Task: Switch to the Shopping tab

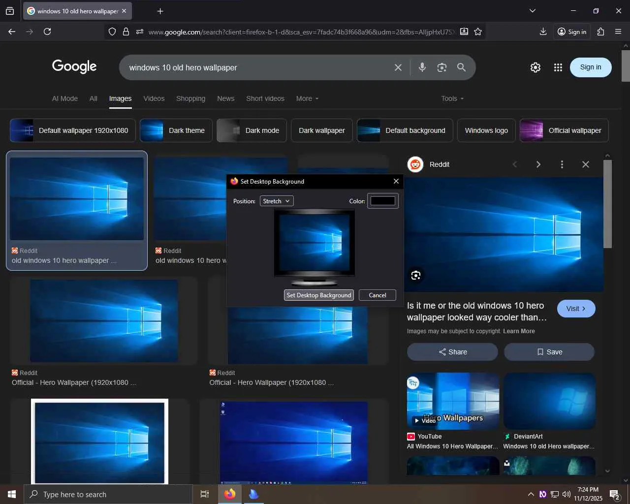Action: (x=191, y=98)
